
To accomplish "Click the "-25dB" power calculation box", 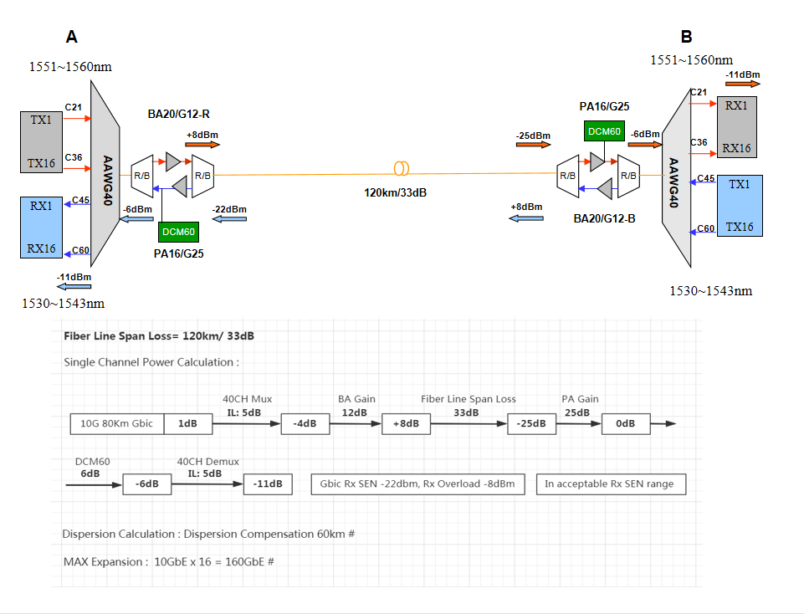I will (532, 424).
